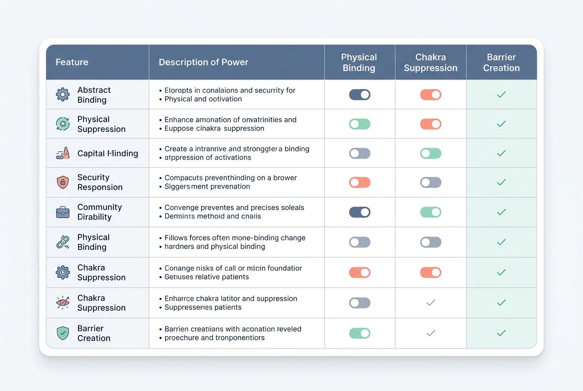
Task: Enable Physical Binding for Capital Binding row
Action: 360,153
